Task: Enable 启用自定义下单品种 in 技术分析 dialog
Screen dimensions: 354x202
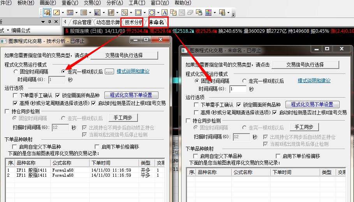Action: (x=15, y=147)
